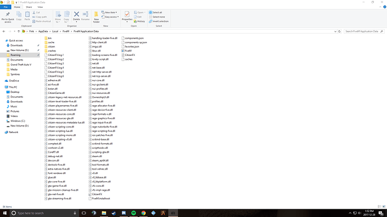Click Pin to Quick access icon
Viewport: 387px width, 217px height.
8,15
